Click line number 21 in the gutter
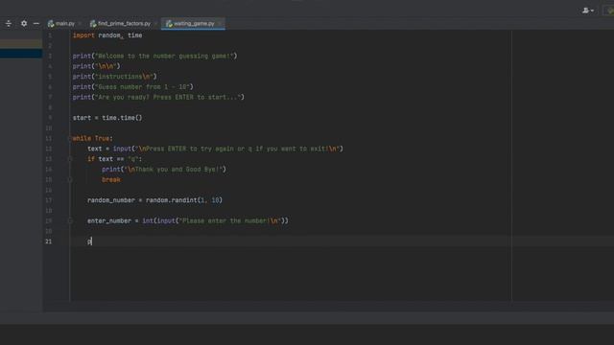The height and width of the screenshot is (345, 614). 49,241
